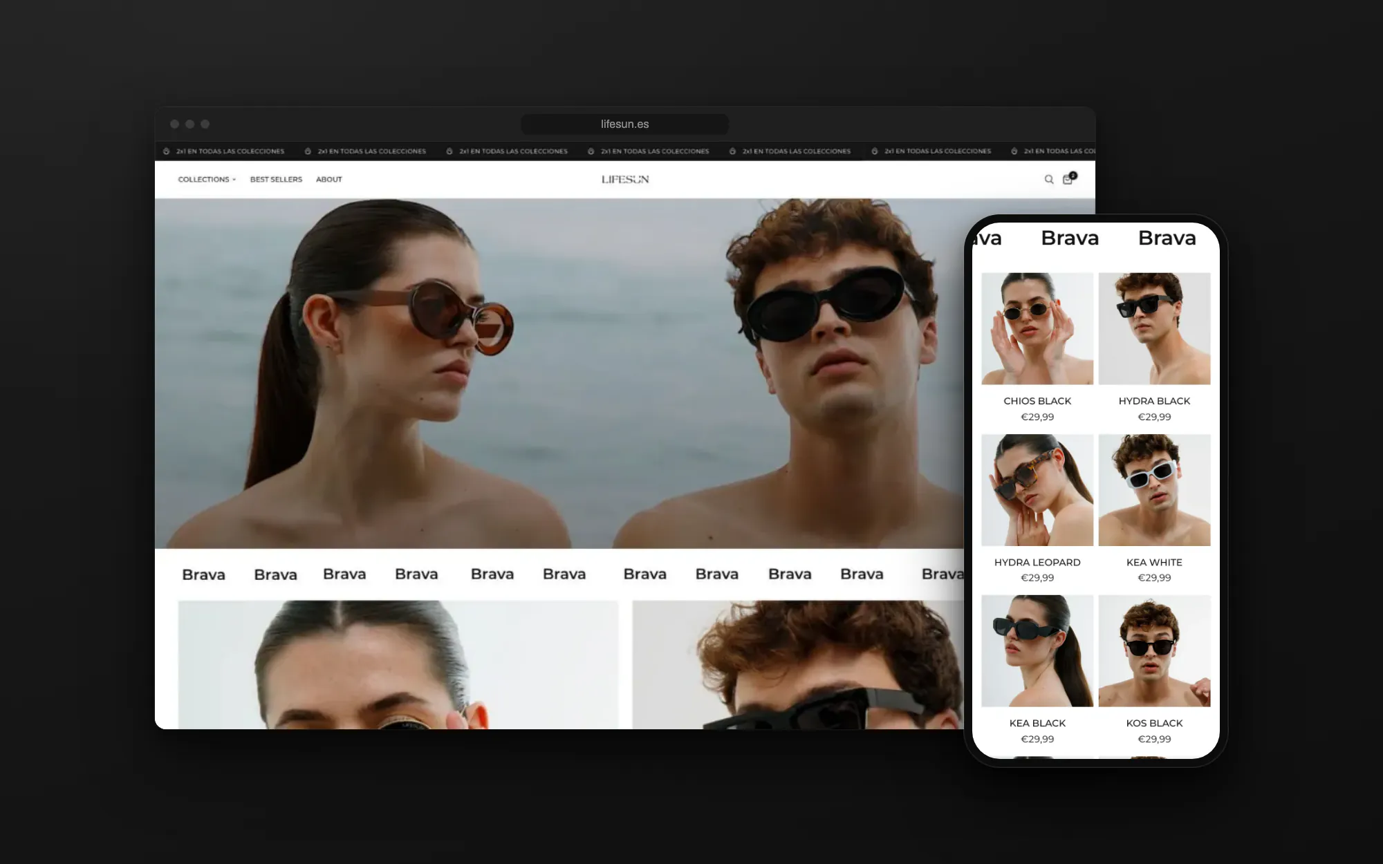
Task: Open the left woman collection image
Action: click(398, 665)
